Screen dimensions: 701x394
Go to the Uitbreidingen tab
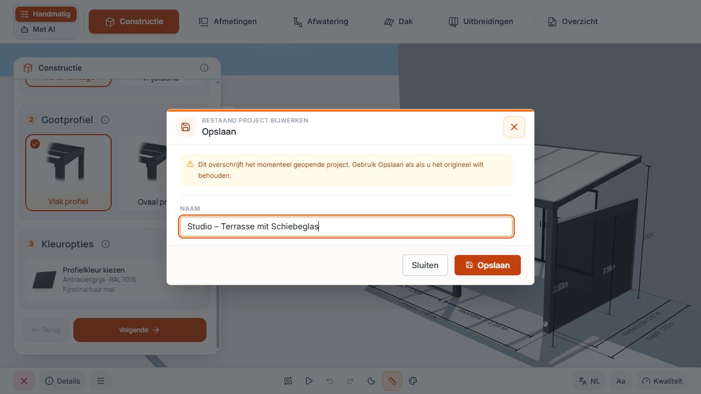(481, 21)
